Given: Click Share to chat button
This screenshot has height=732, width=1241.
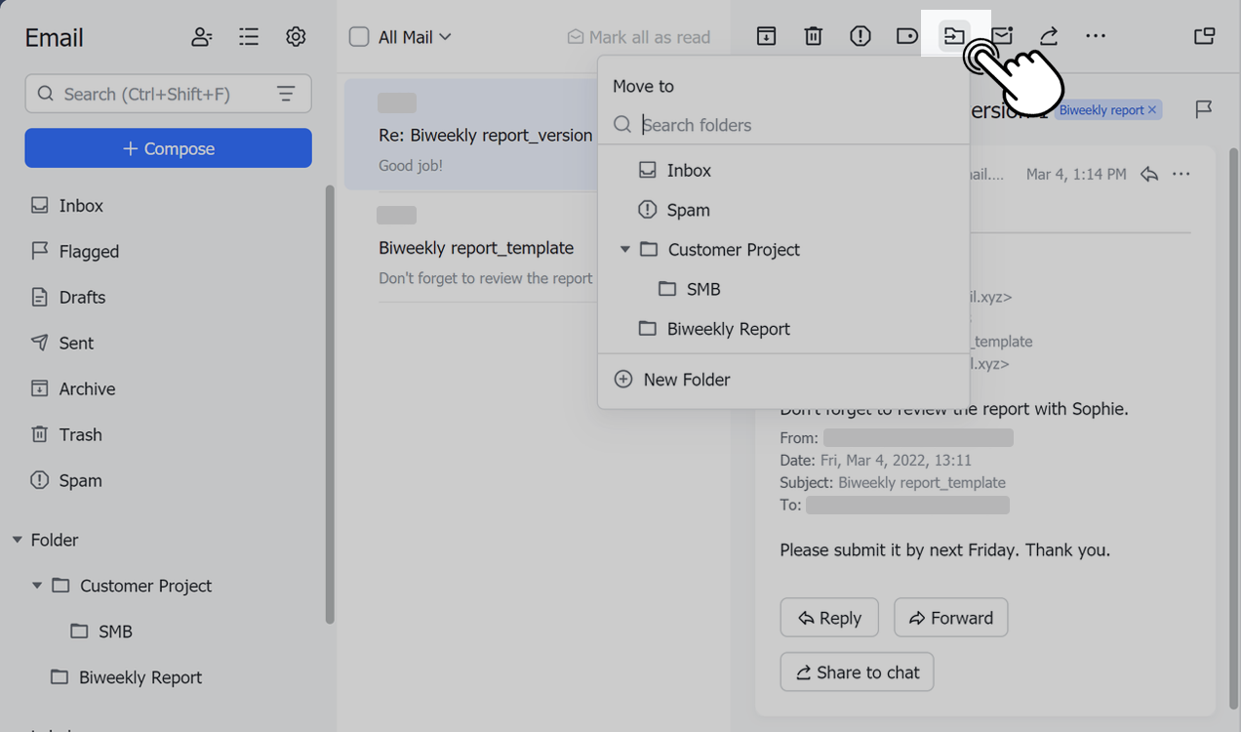Looking at the screenshot, I should (x=858, y=672).
